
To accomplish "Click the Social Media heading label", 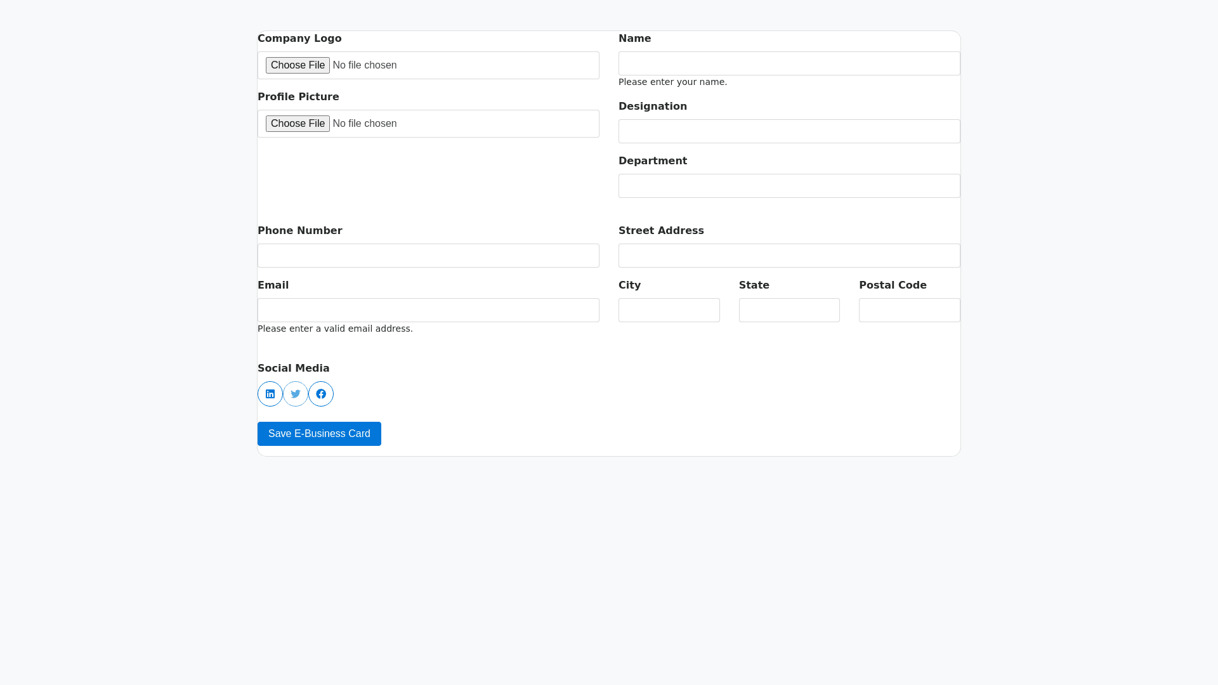I will point(293,369).
